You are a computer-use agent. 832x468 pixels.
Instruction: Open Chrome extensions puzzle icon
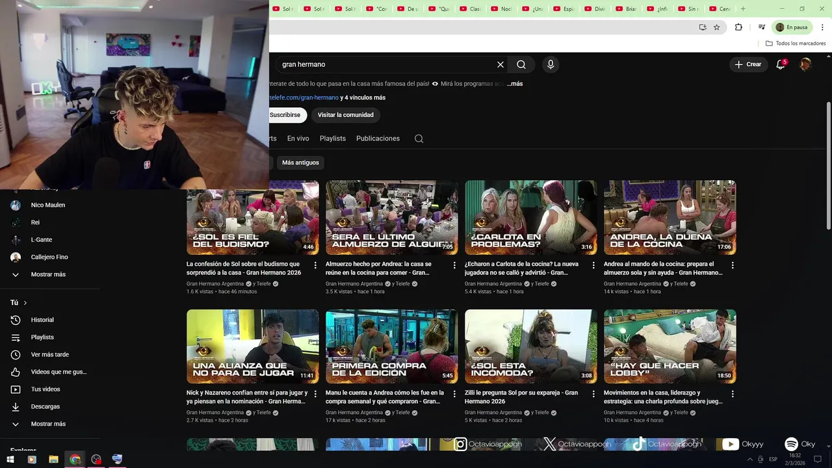[x=738, y=27]
